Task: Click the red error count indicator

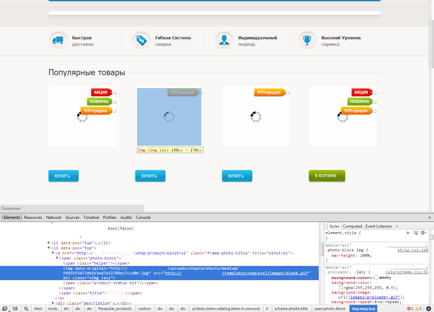Action: tap(410, 309)
